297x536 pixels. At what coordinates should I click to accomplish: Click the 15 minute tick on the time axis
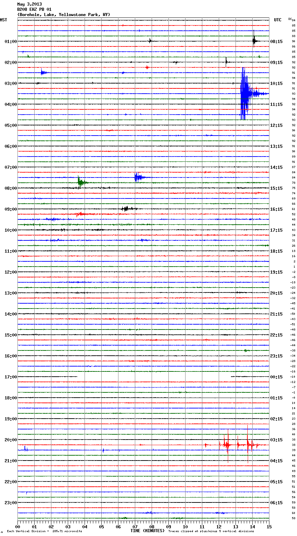pyautogui.click(x=269, y=527)
